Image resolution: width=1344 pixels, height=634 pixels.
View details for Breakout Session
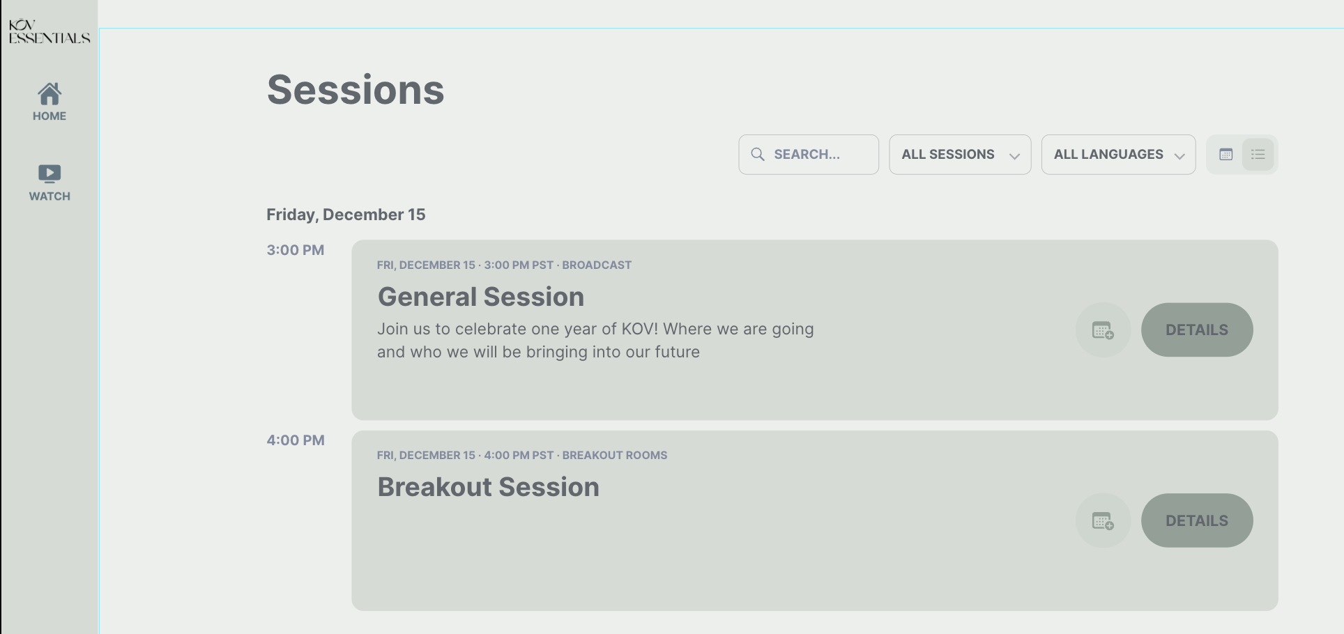1197,520
